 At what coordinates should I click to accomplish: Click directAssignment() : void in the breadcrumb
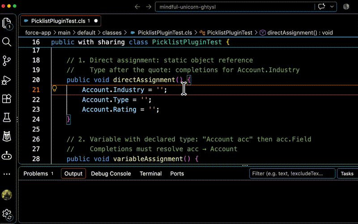(300, 33)
